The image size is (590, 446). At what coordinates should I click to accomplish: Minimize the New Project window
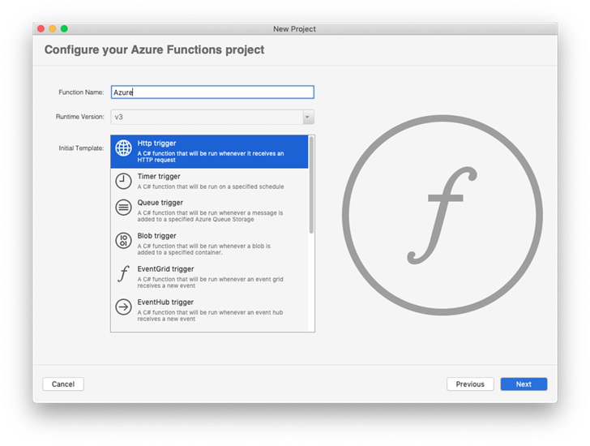(x=53, y=28)
